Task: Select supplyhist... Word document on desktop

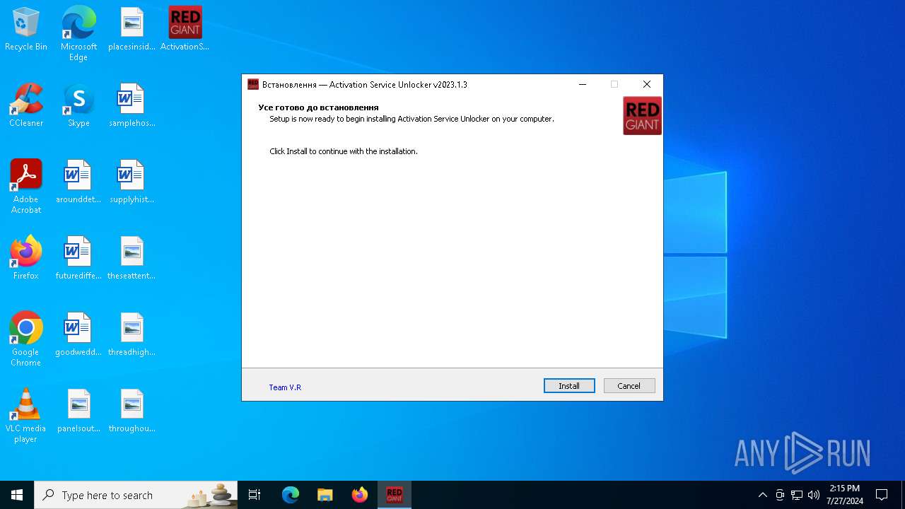Action: pos(132,182)
